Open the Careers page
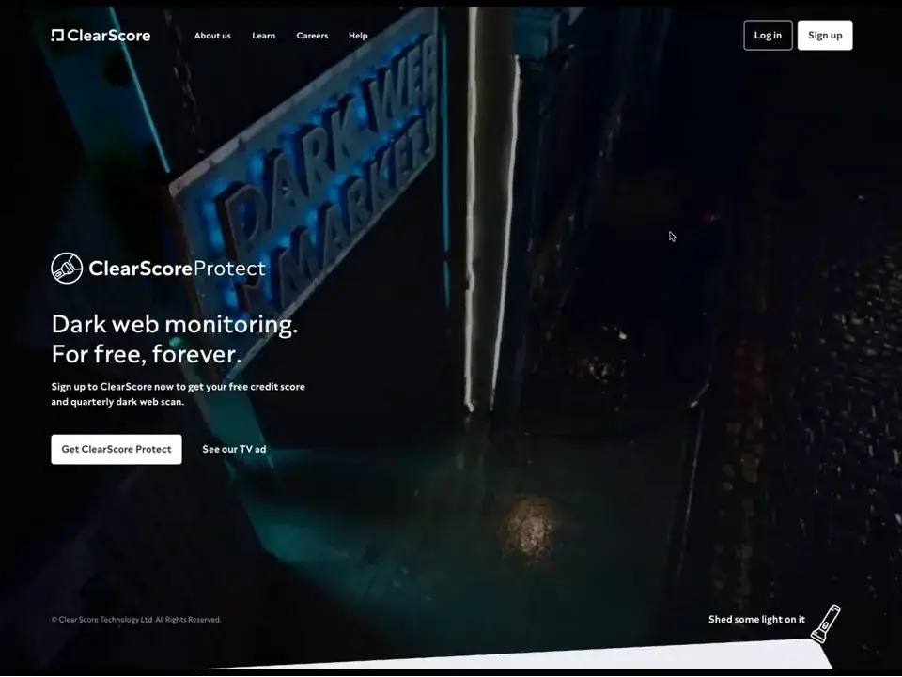The height and width of the screenshot is (677, 902). coord(312,36)
